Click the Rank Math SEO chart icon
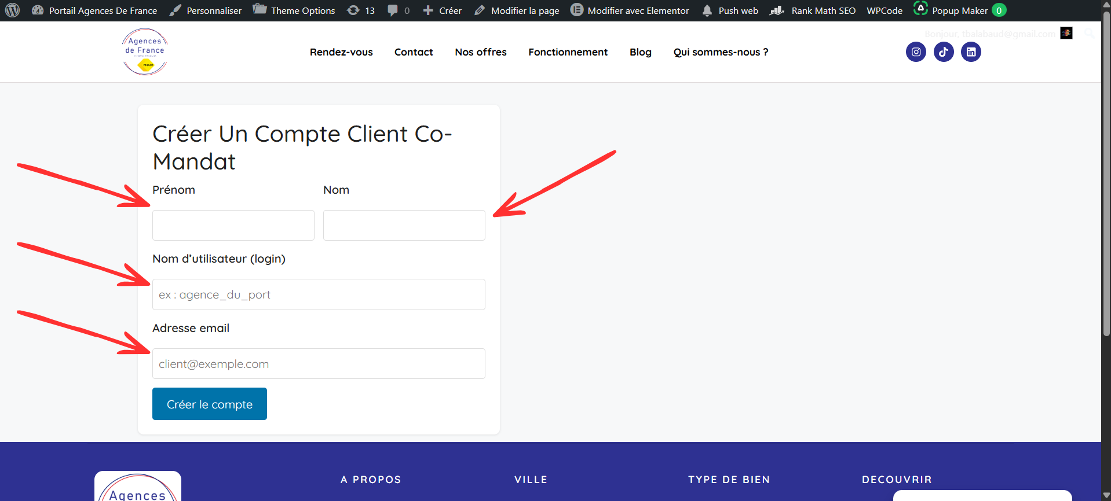 click(777, 10)
